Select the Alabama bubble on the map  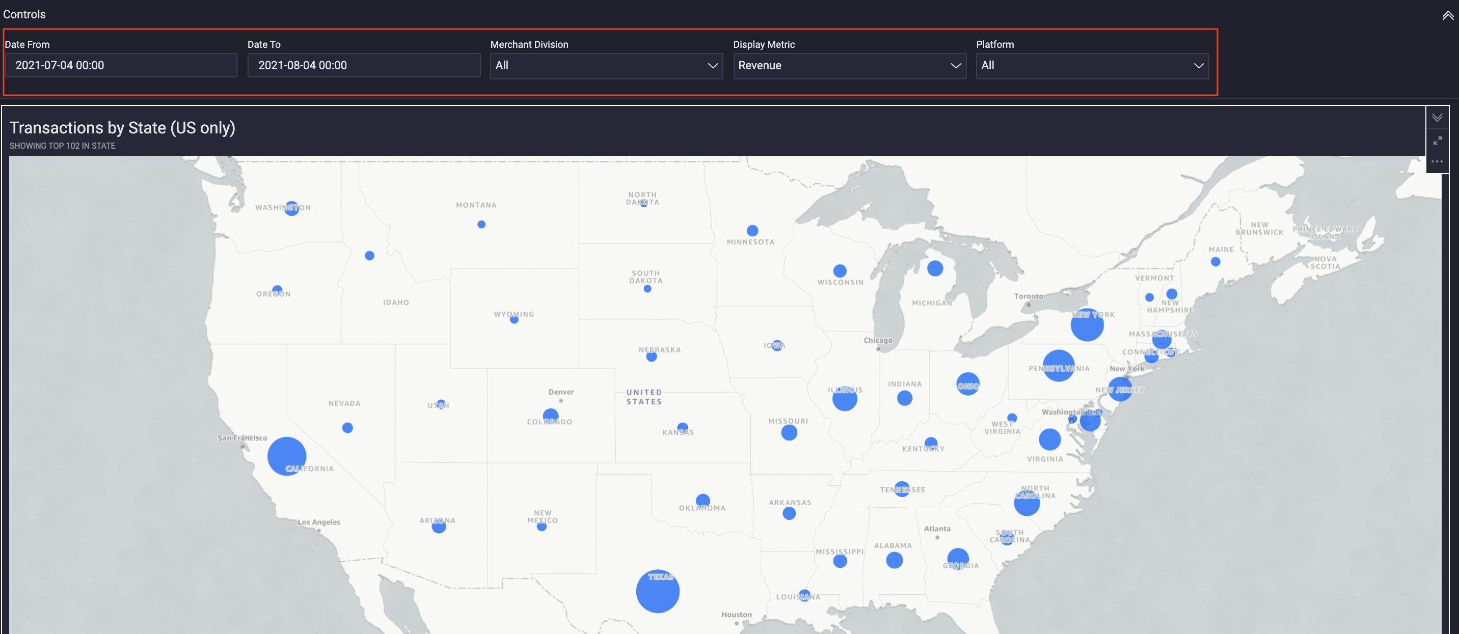click(895, 560)
